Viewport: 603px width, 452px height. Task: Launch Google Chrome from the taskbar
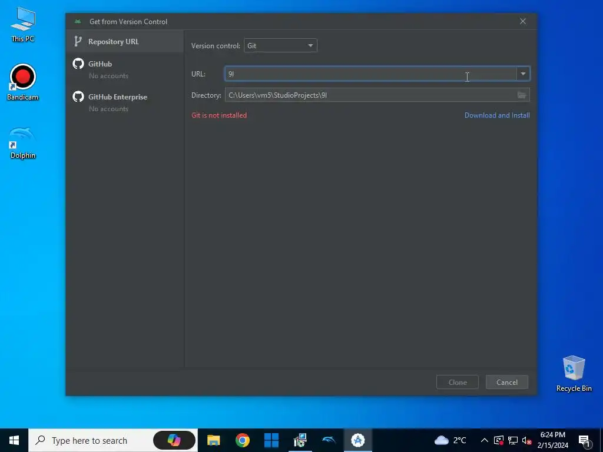242,440
